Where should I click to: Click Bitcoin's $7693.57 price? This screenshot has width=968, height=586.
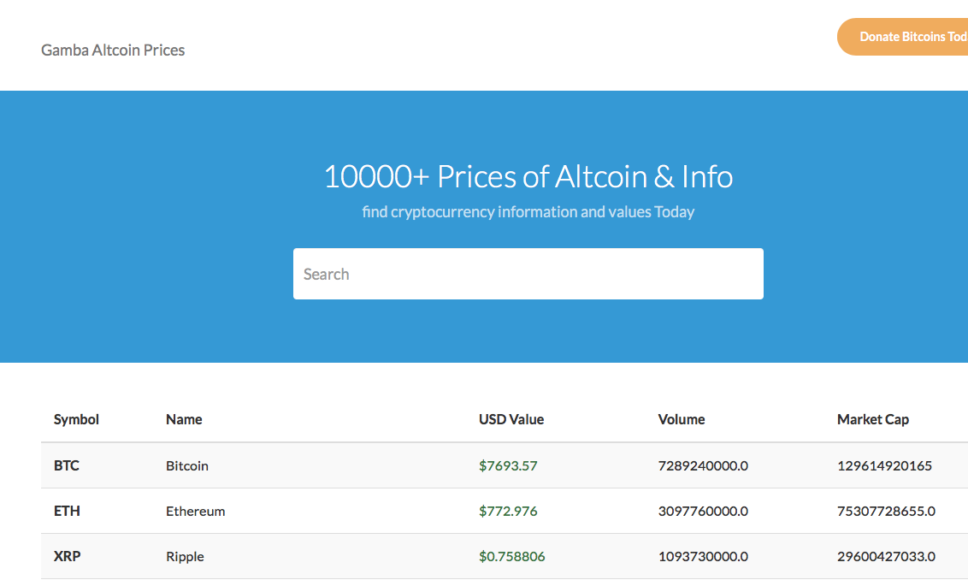pyautogui.click(x=508, y=466)
